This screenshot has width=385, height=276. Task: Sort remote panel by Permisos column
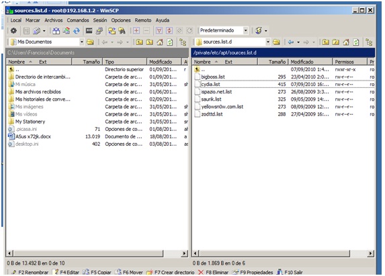[x=349, y=62]
